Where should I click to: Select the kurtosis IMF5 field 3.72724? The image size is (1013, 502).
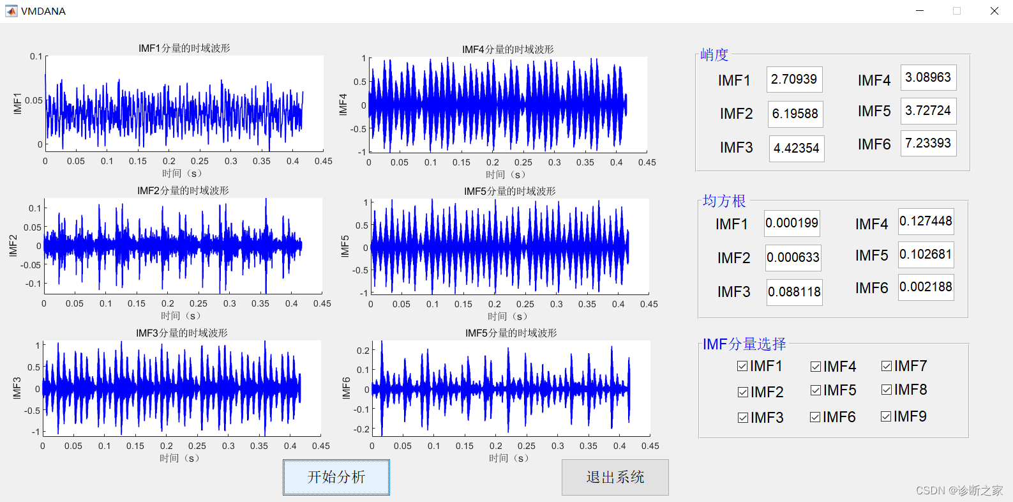[929, 110]
